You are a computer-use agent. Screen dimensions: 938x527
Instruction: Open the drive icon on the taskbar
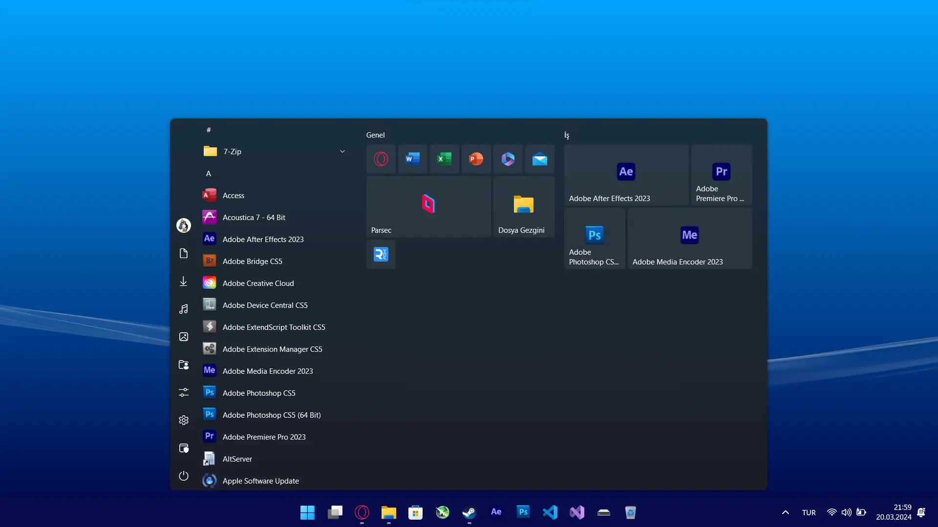coord(604,512)
